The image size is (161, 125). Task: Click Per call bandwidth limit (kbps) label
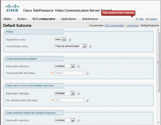coord(22,100)
